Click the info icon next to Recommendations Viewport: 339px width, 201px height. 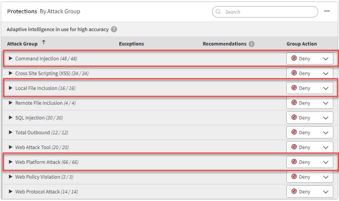(x=252, y=44)
